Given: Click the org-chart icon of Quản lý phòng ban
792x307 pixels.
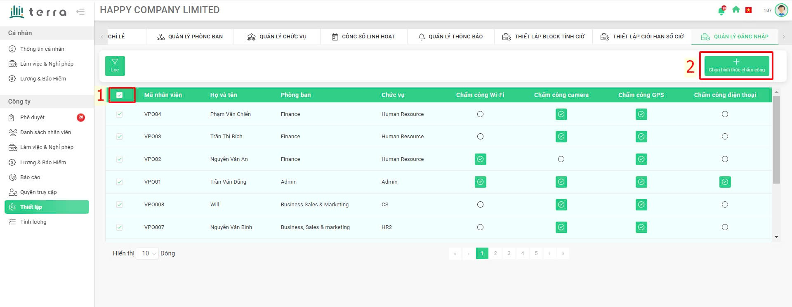Looking at the screenshot, I should (x=160, y=37).
